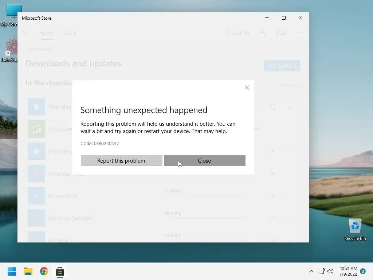Select the Windows Terminal row text
373x280 pixels.
pyautogui.click(x=70, y=218)
